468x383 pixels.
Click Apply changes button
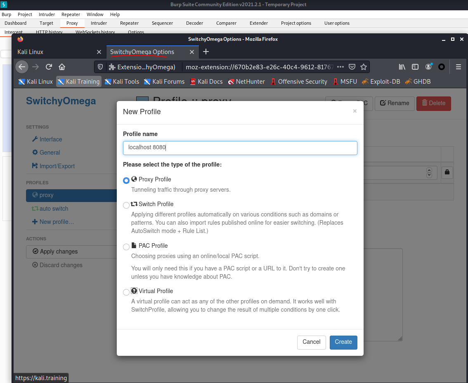pos(71,252)
